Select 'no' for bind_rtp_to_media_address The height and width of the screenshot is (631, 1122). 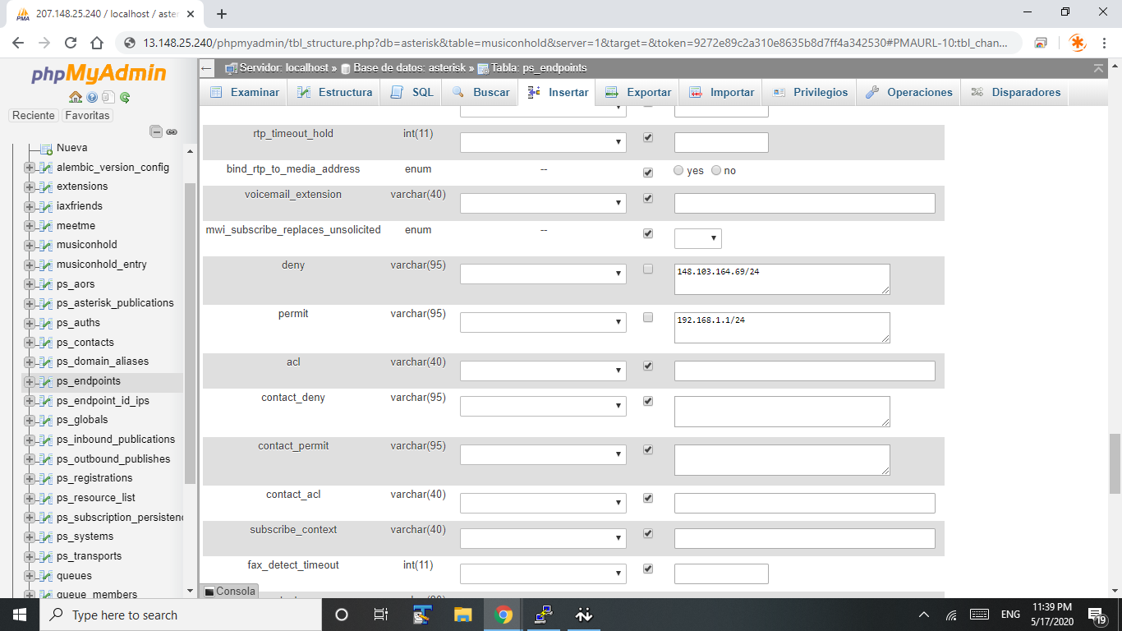(716, 171)
